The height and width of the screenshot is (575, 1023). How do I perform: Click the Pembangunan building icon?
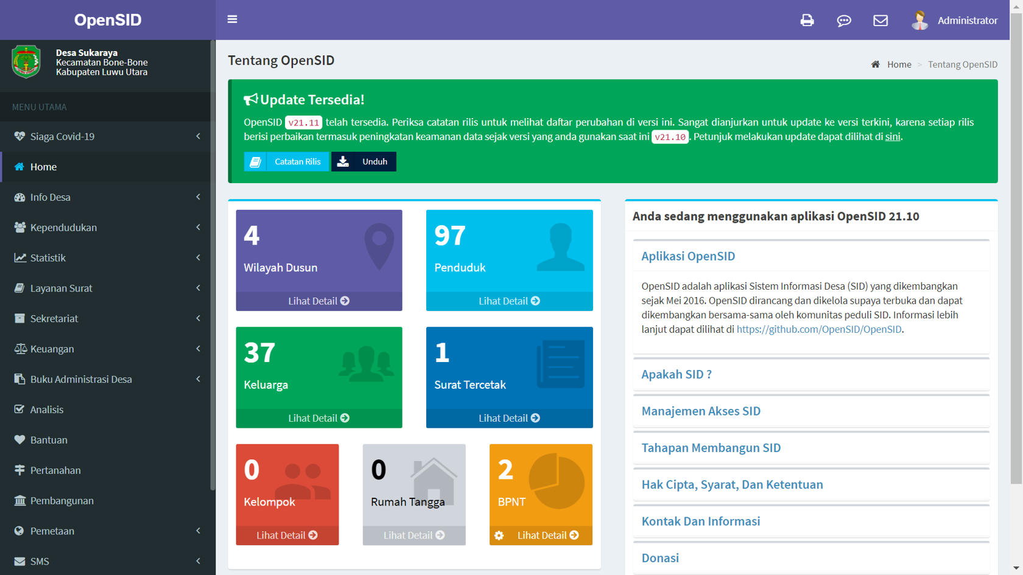18,501
